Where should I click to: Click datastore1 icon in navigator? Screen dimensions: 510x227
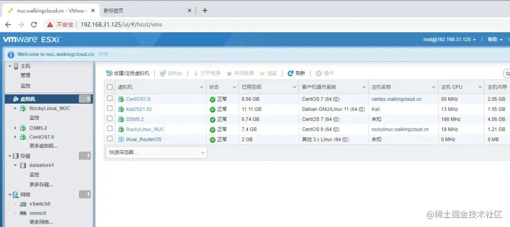click(x=23, y=165)
